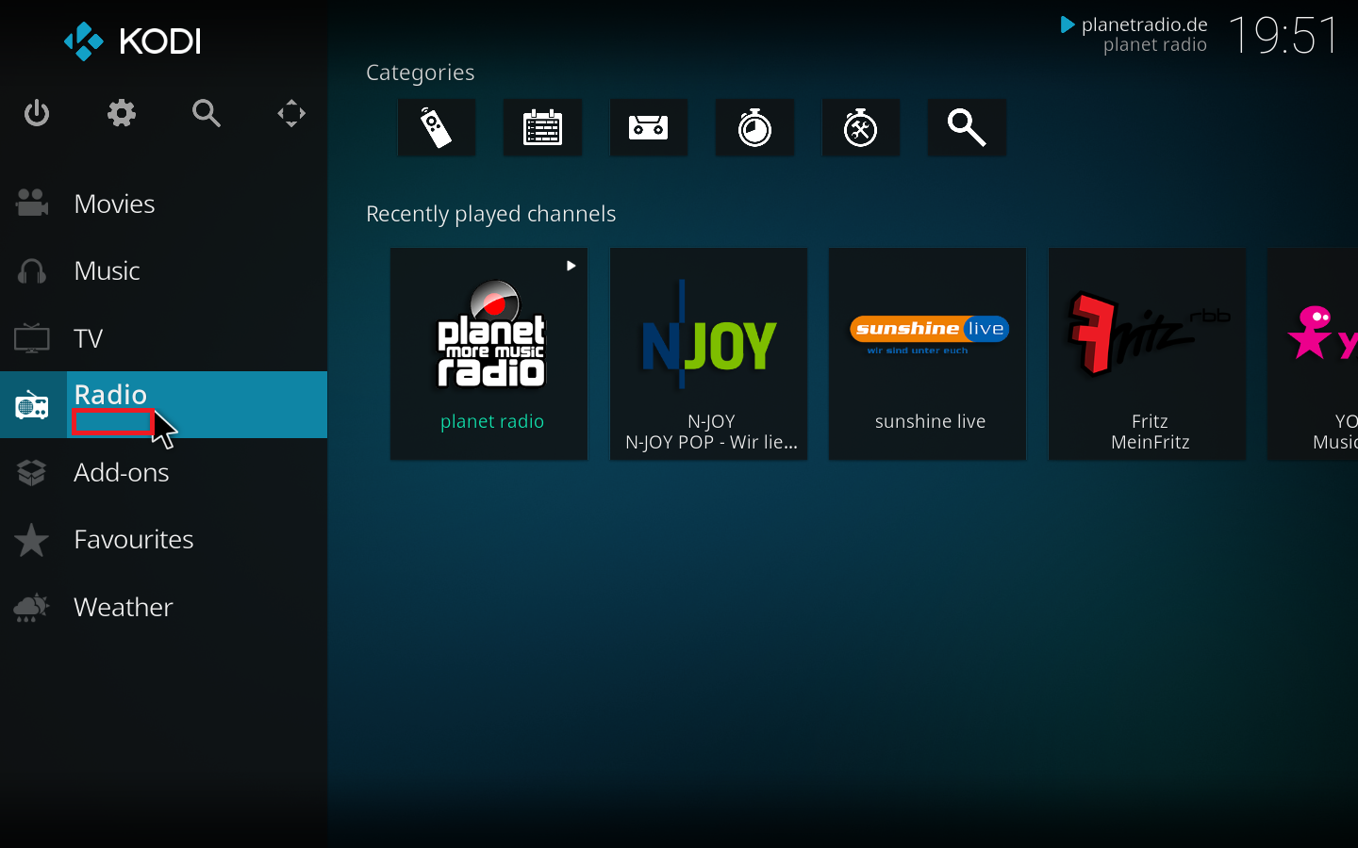The width and height of the screenshot is (1358, 848).
Task: Click the clock showing 19:51
Action: 1283,36
